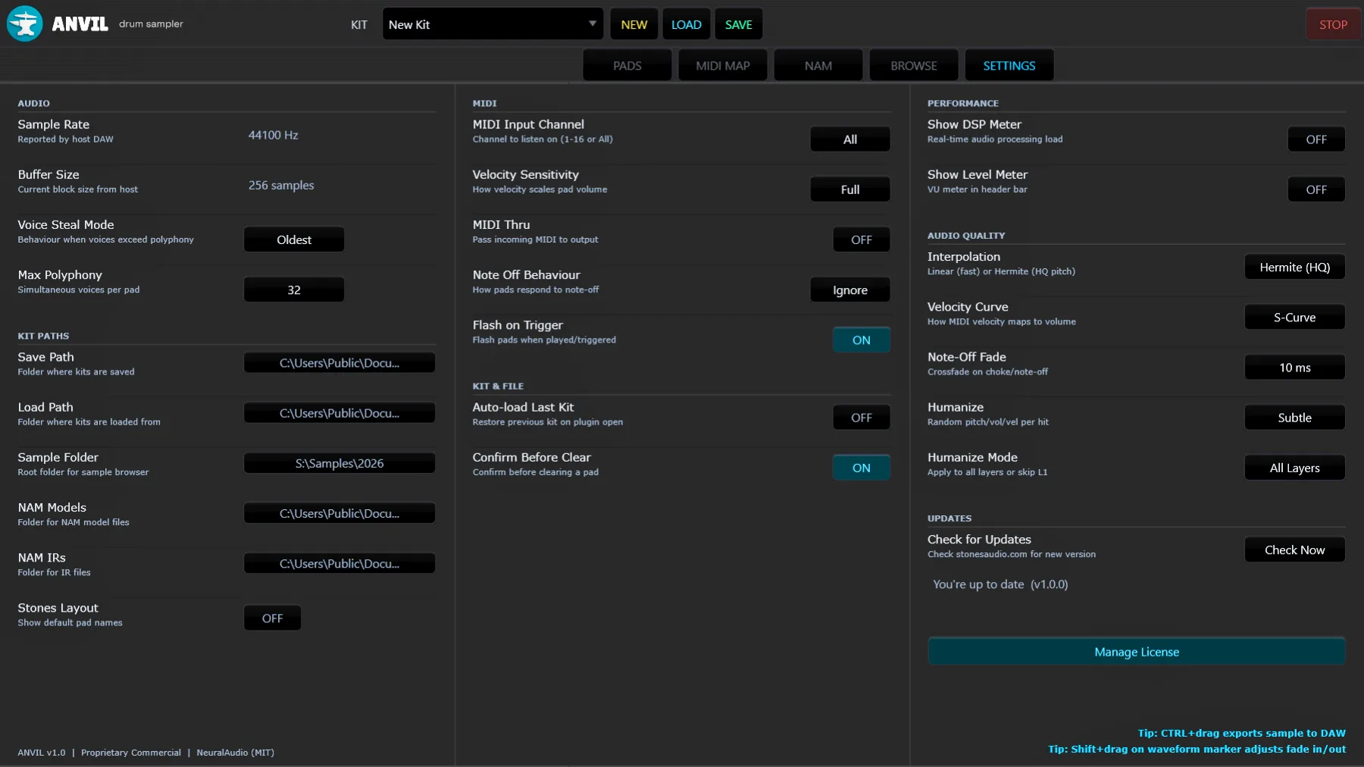Click the AUDIO section heading
This screenshot has height=767, width=1364.
click(x=34, y=103)
